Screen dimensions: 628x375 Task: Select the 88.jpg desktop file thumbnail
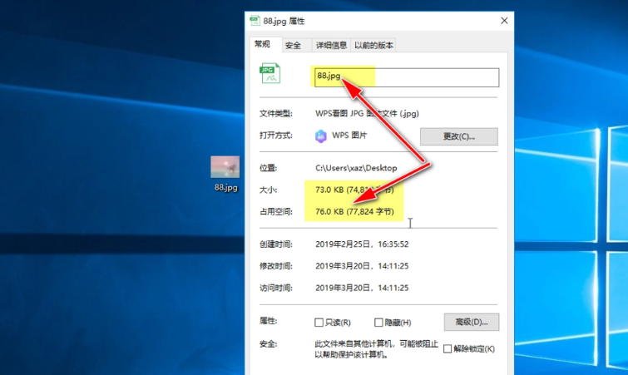coord(225,167)
